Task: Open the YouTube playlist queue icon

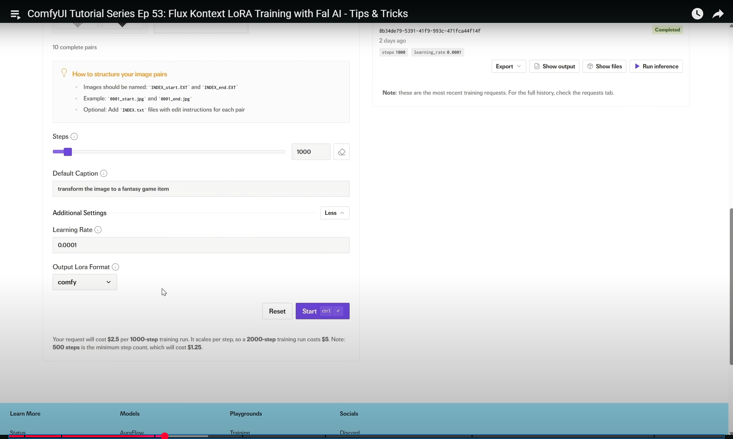Action: point(15,14)
